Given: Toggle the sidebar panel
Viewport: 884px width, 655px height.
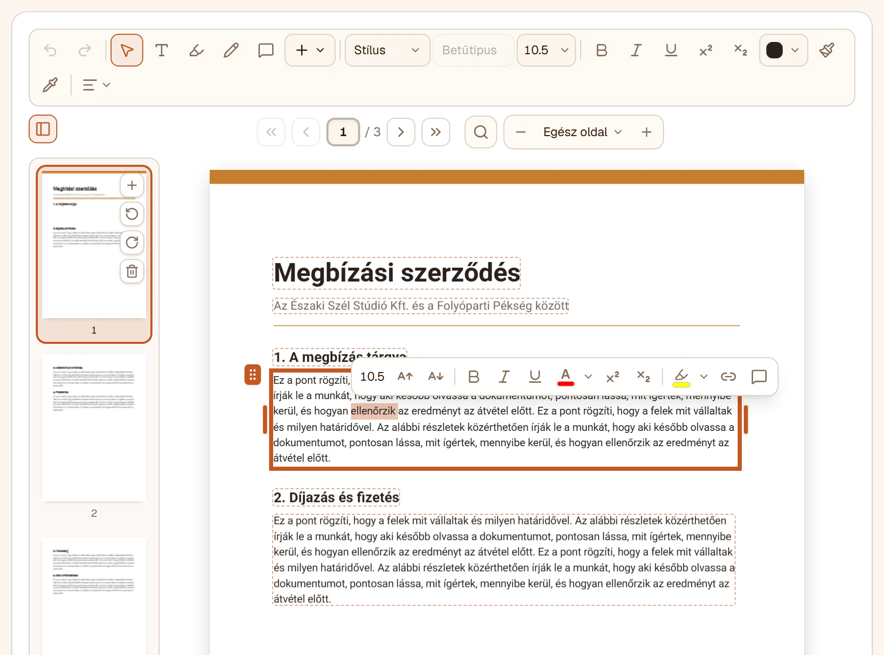Looking at the screenshot, I should (43, 129).
